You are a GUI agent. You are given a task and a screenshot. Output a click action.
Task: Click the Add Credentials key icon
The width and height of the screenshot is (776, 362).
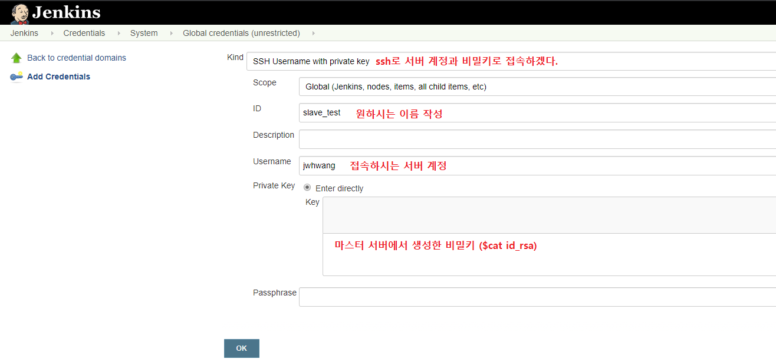pos(17,77)
